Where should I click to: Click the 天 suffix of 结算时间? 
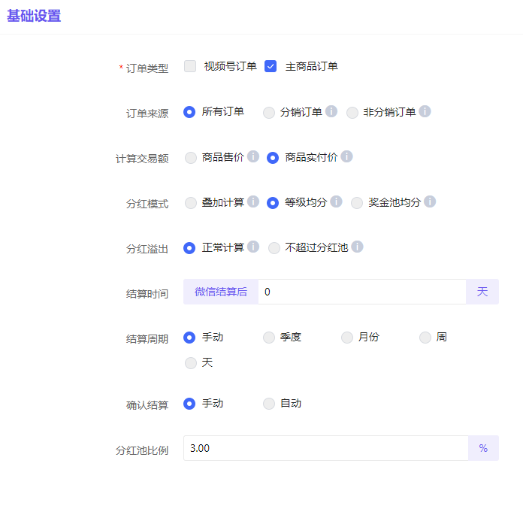click(482, 292)
